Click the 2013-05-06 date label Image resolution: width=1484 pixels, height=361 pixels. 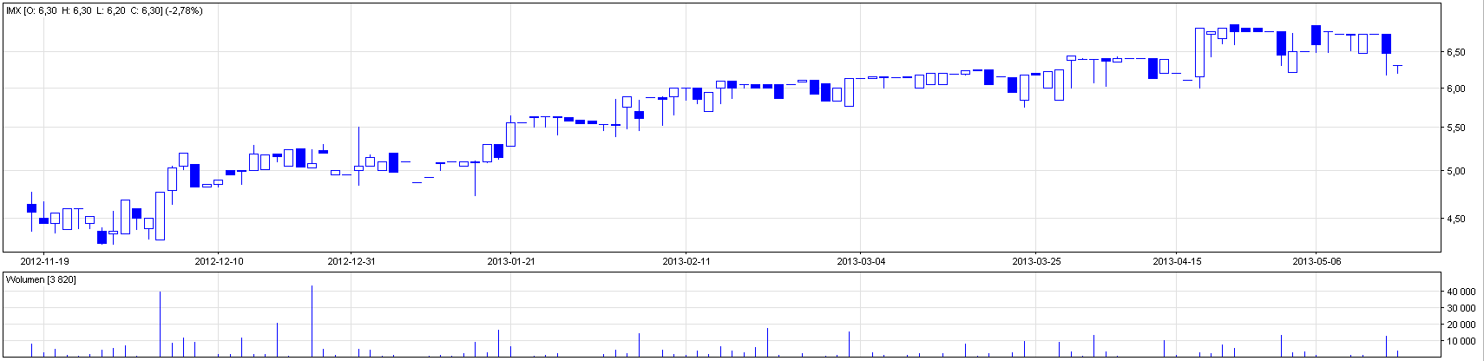(x=1317, y=260)
